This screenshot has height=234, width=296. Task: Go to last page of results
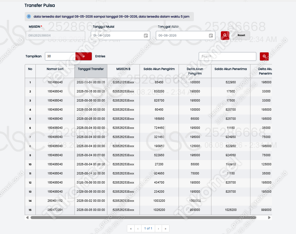[x=166, y=228]
